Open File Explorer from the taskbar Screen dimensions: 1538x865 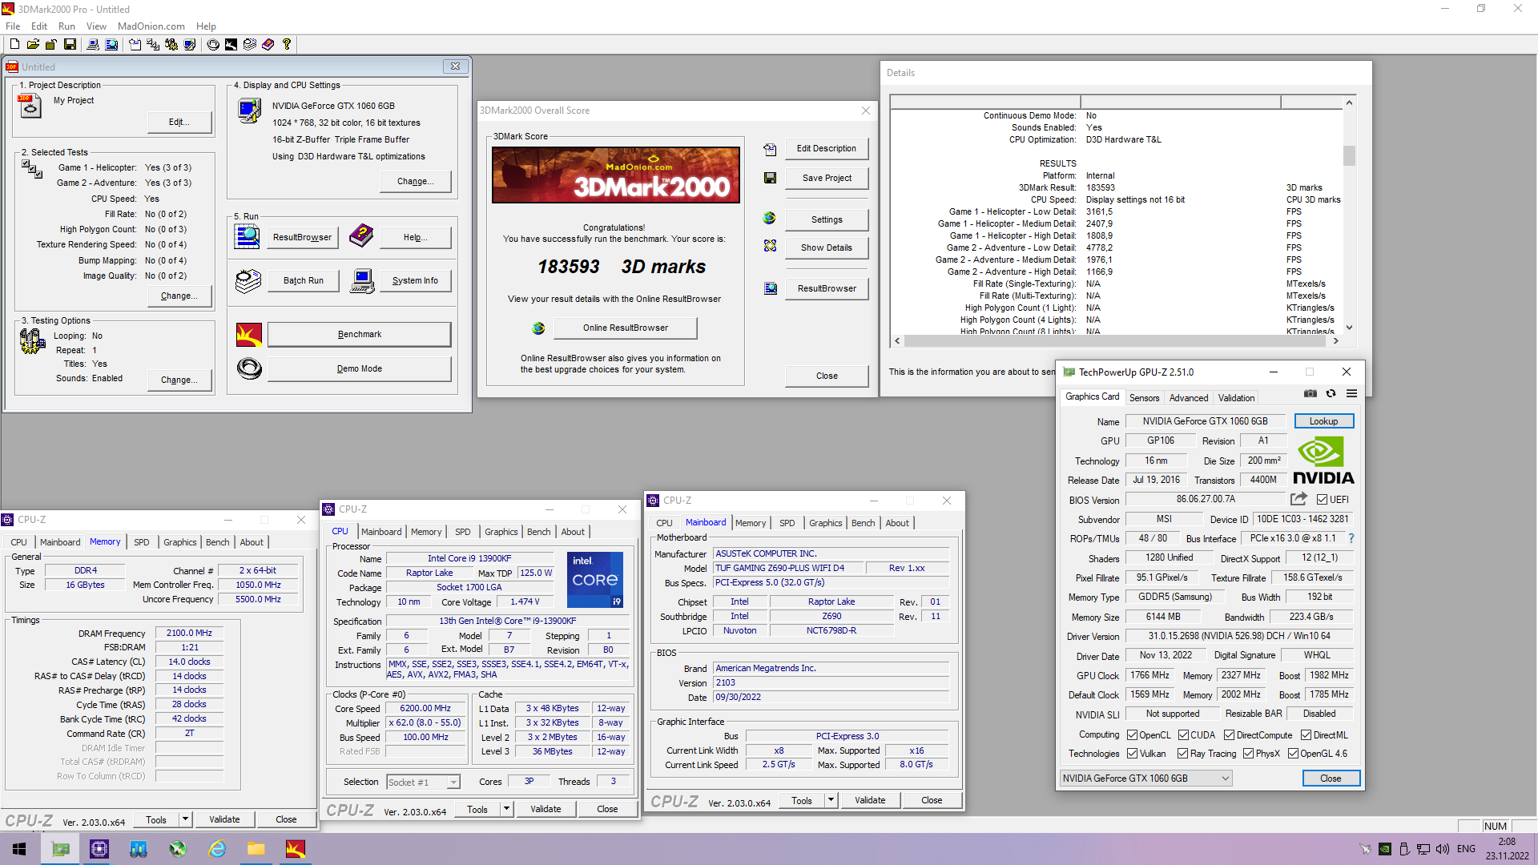pos(256,849)
